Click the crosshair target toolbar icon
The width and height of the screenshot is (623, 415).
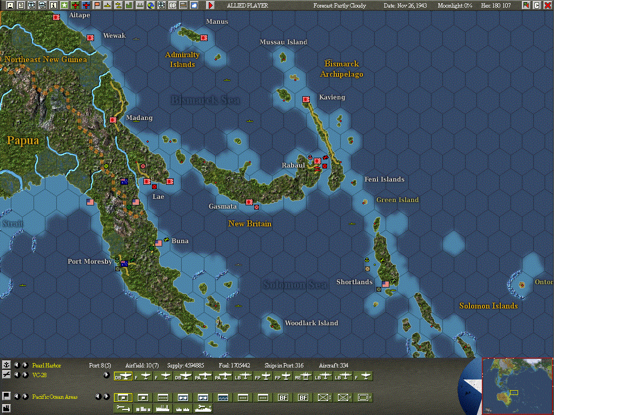coord(161,5)
